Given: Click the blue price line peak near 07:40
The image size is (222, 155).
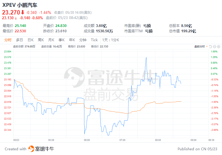Looking at the screenshot, I should (x=146, y=57).
